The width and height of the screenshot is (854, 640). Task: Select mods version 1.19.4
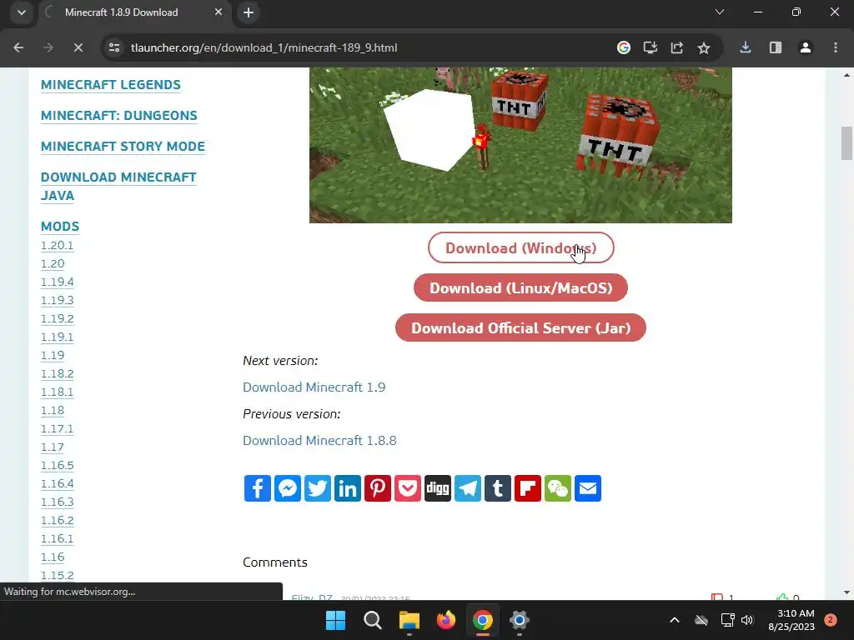pos(58,282)
